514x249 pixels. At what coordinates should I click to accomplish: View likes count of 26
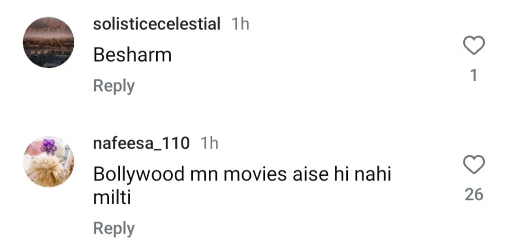[x=474, y=195]
